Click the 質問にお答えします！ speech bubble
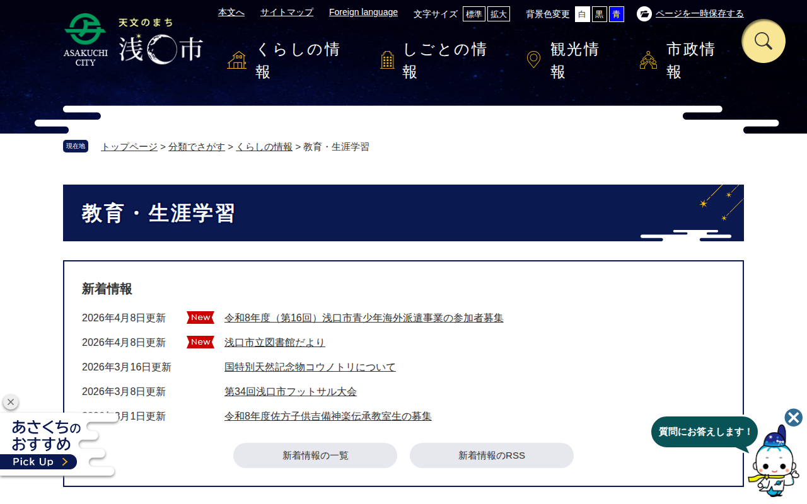Image resolution: width=807 pixels, height=504 pixels. [704, 432]
